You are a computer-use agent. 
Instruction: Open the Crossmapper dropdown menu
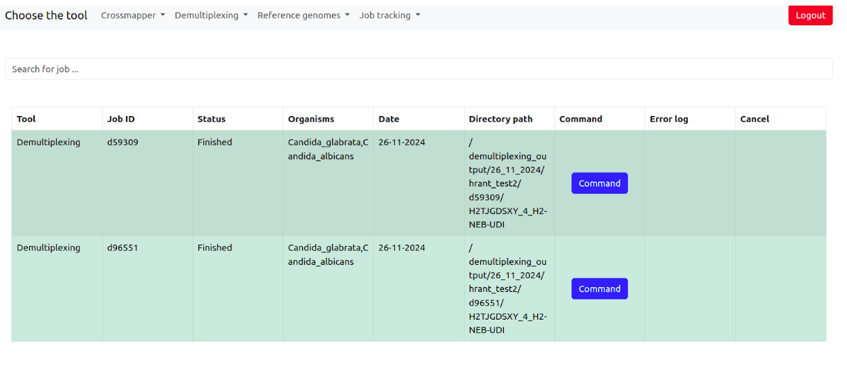coord(132,15)
